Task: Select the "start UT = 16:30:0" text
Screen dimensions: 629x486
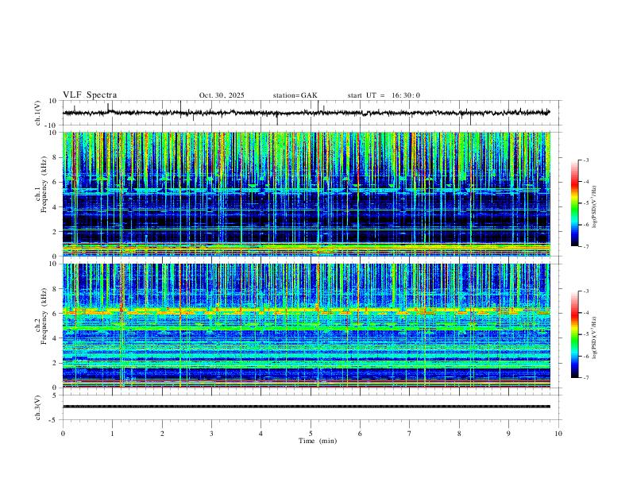Action: pyautogui.click(x=384, y=95)
